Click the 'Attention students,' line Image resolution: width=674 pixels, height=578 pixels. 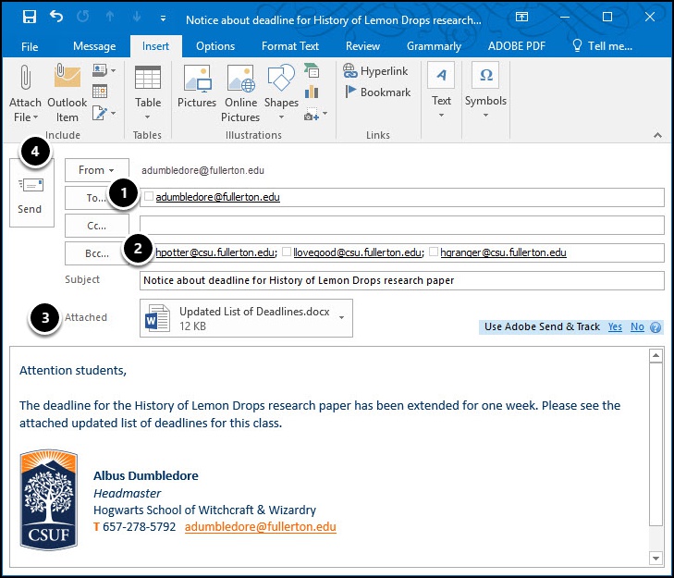click(x=73, y=370)
